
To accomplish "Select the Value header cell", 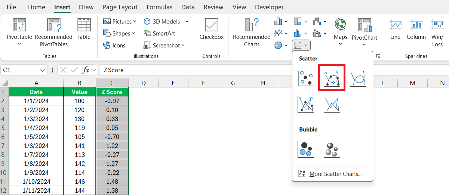I will pos(80,92).
